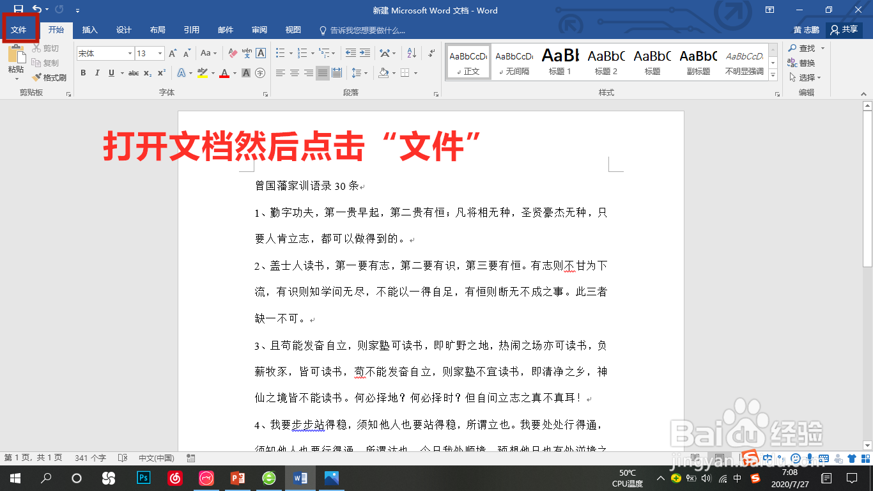Open Word from the taskbar
Image resolution: width=873 pixels, height=491 pixels.
point(300,478)
